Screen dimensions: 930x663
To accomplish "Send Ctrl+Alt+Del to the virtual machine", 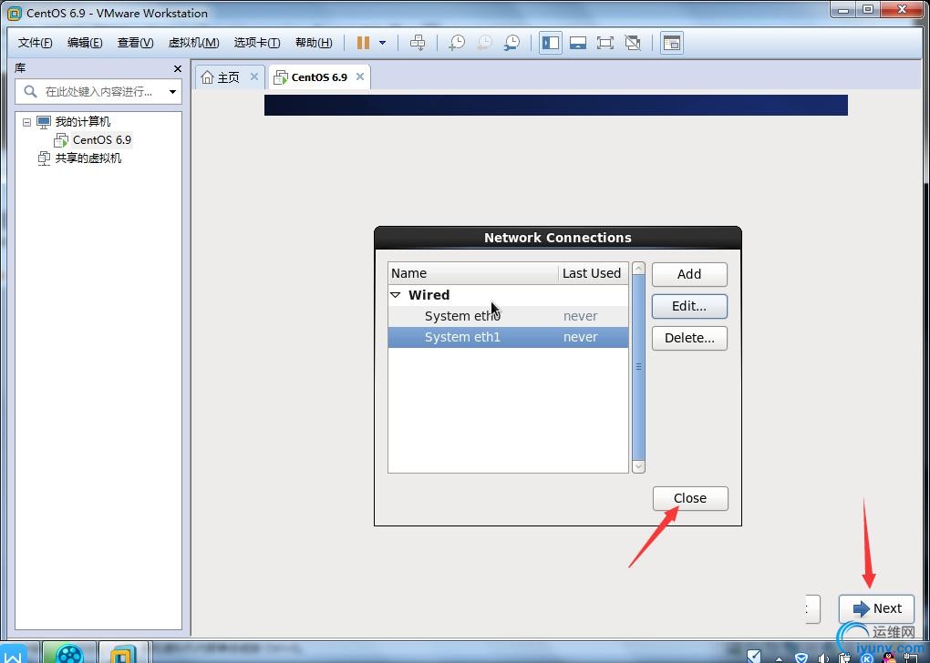I will click(418, 43).
